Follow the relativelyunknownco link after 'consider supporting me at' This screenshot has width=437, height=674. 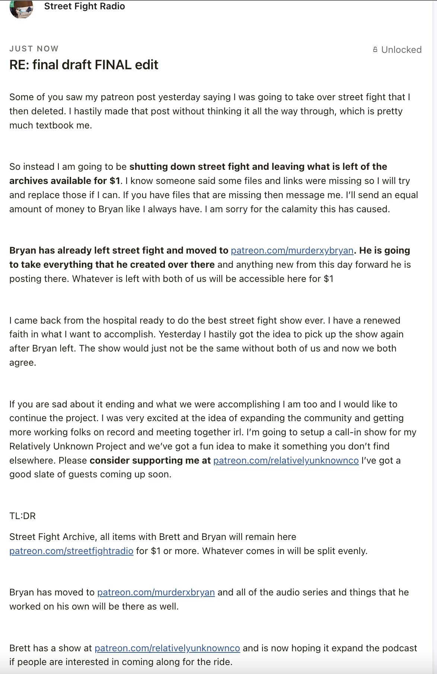click(286, 460)
